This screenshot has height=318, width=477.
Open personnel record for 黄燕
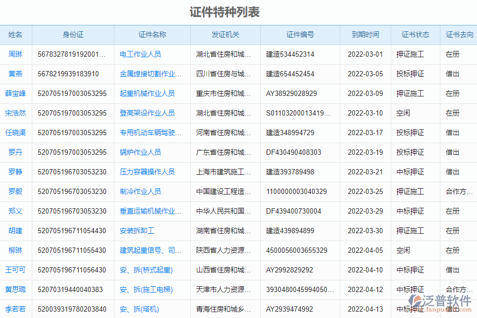coord(15,74)
